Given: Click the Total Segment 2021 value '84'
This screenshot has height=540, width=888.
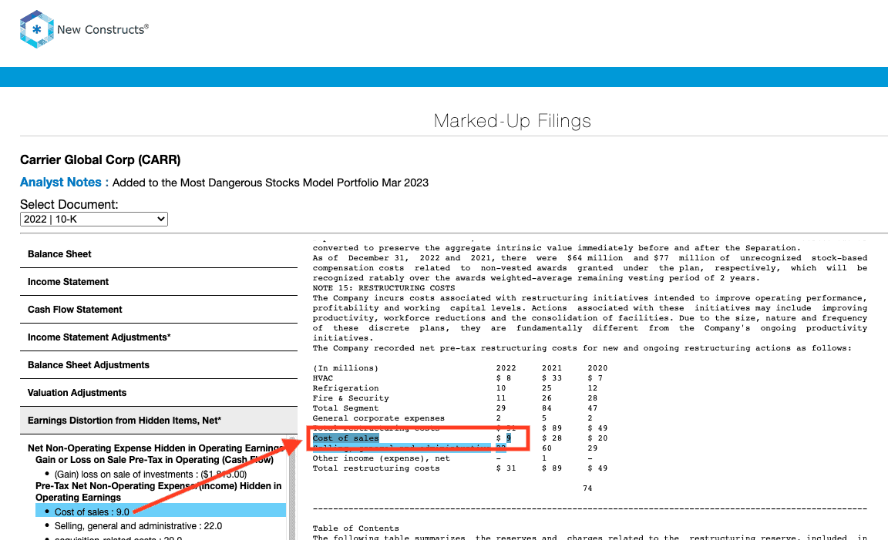Looking at the screenshot, I should [547, 408].
